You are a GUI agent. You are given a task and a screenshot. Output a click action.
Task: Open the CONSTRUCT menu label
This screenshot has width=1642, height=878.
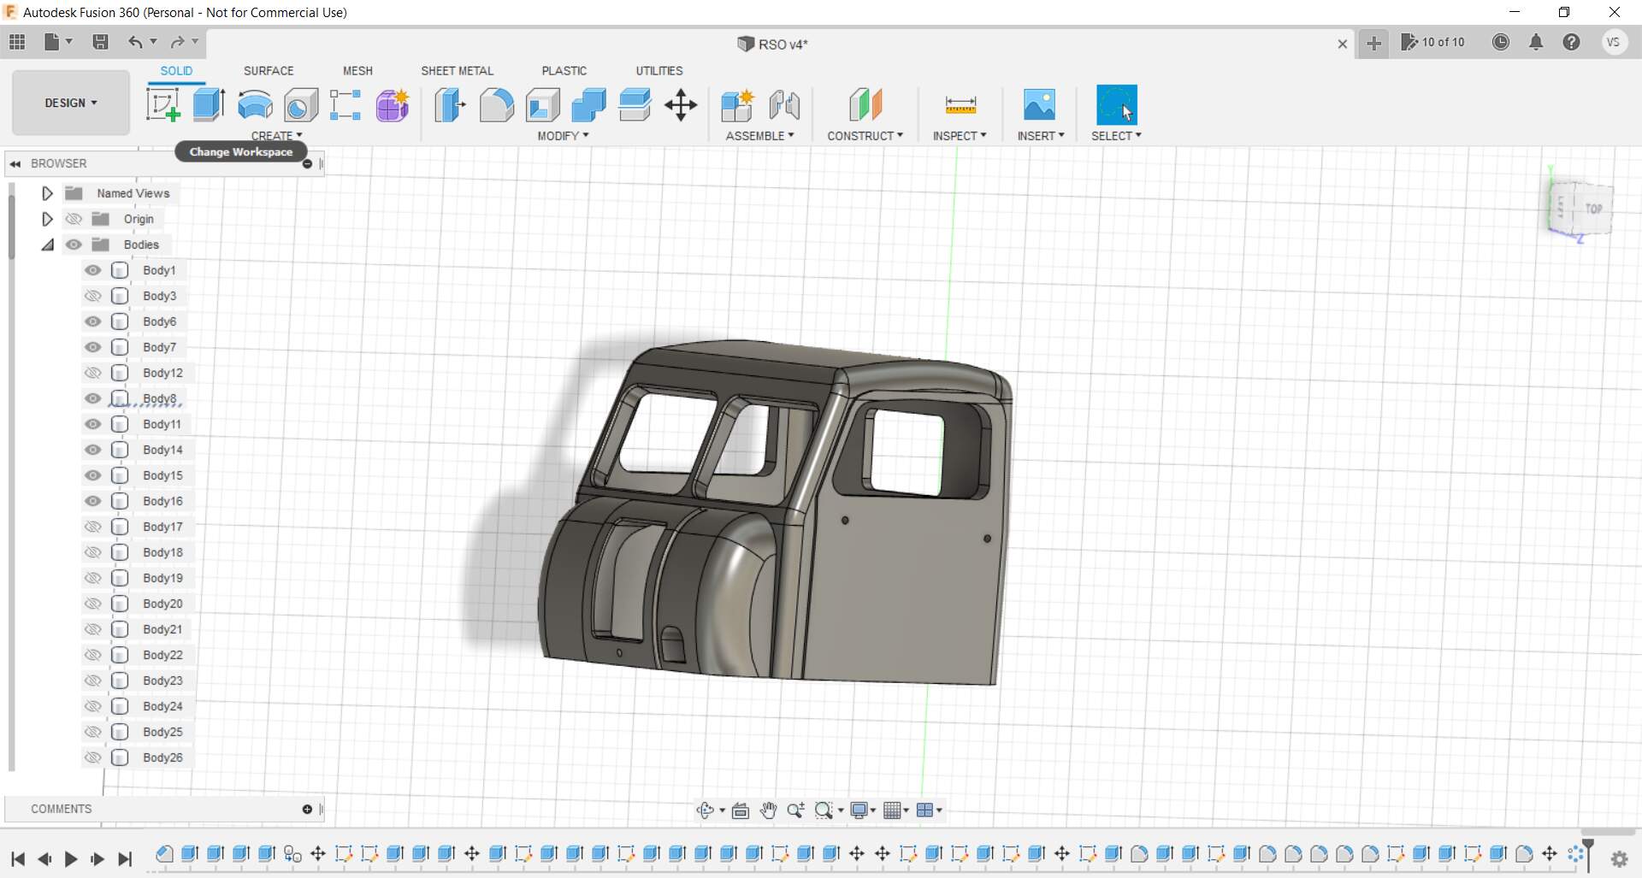[865, 136]
